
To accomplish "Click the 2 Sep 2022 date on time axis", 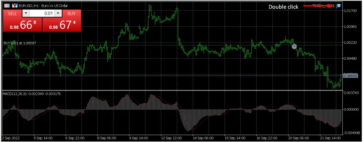I will click(x=11, y=138).
